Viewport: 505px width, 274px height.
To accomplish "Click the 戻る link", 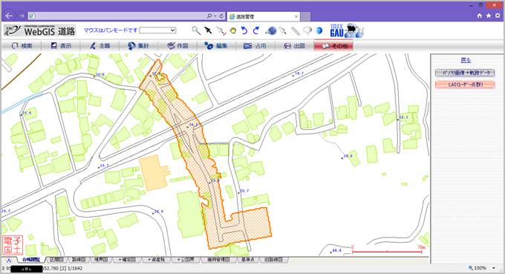I will click(x=466, y=60).
